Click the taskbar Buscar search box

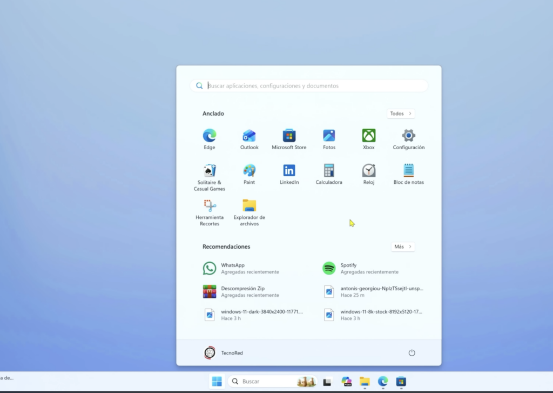(x=273, y=381)
